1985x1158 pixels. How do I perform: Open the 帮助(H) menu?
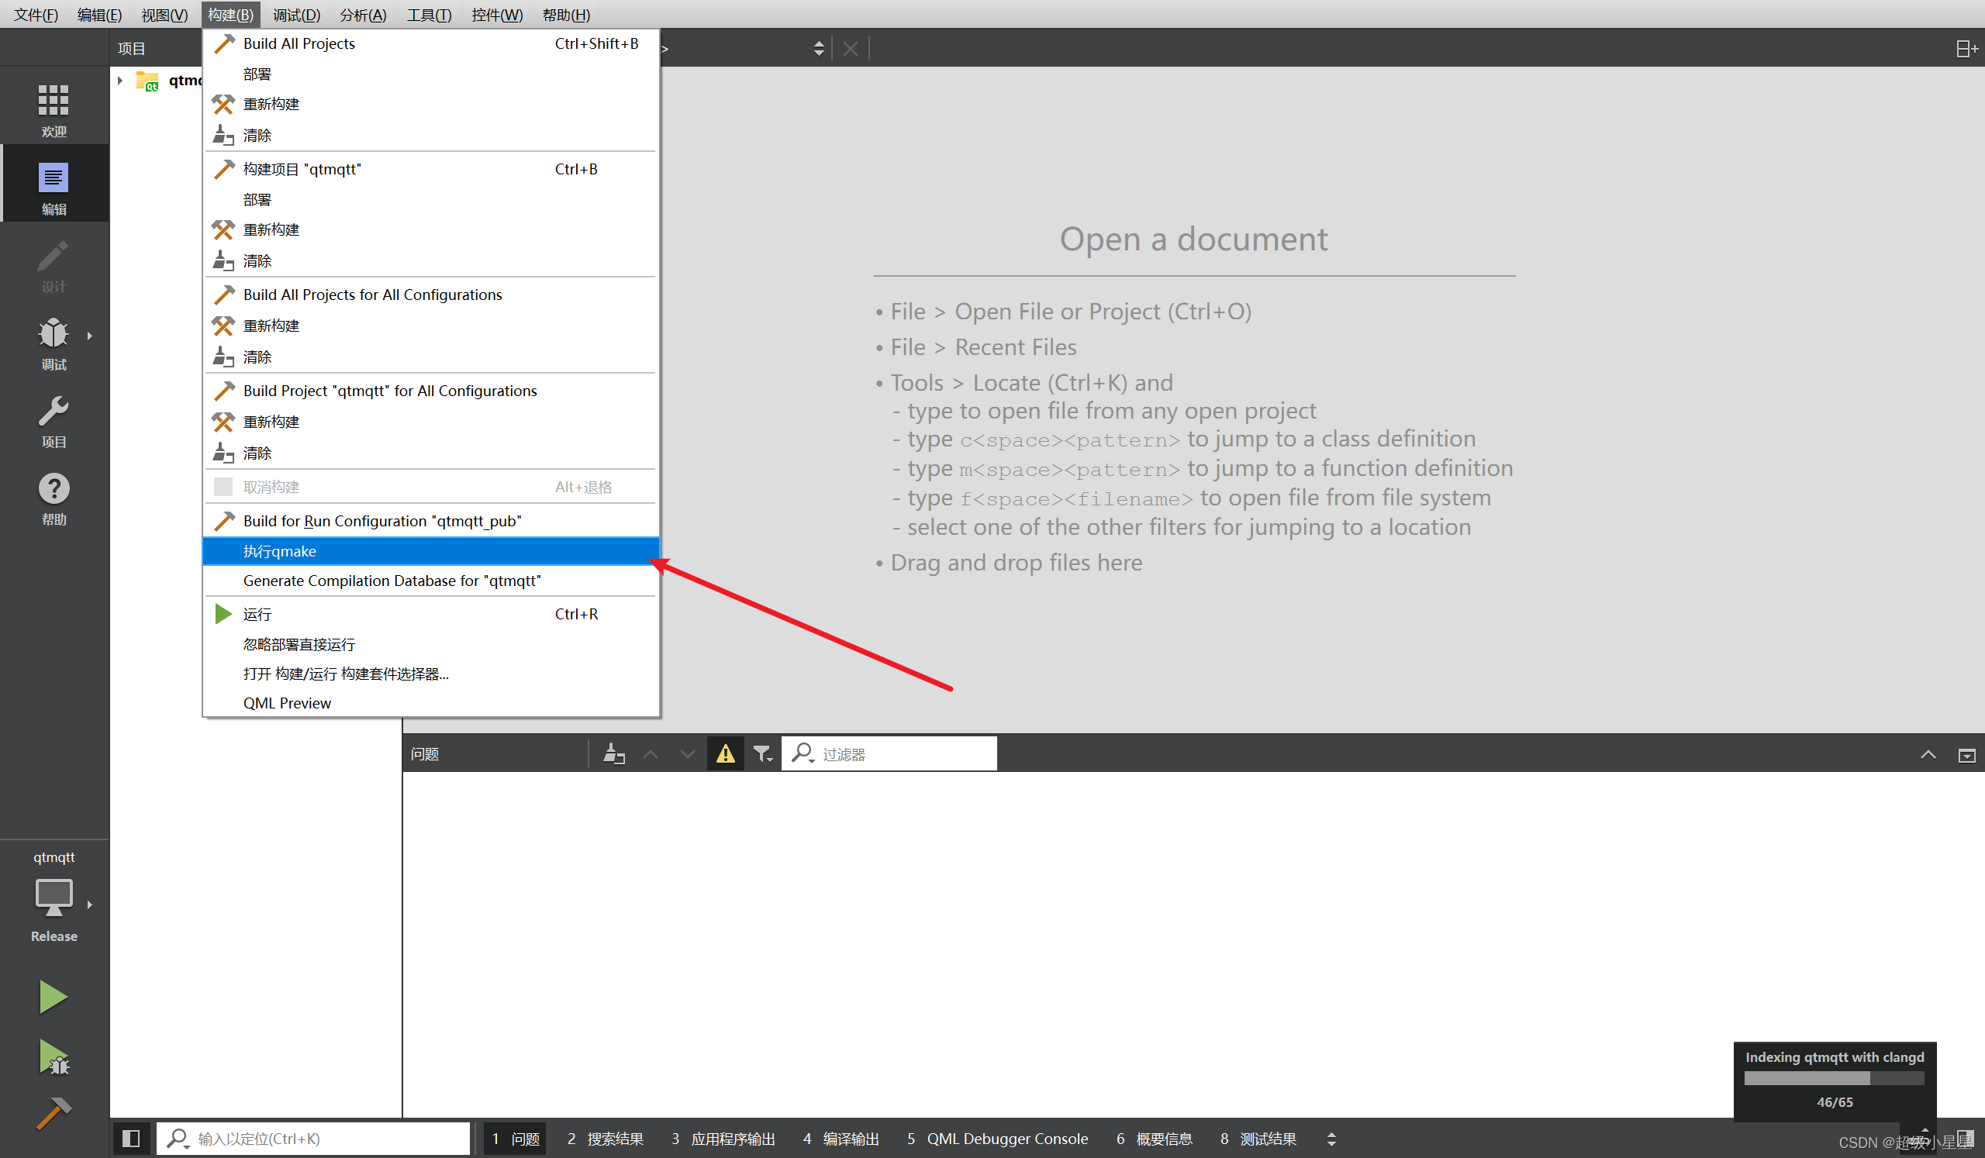(566, 15)
